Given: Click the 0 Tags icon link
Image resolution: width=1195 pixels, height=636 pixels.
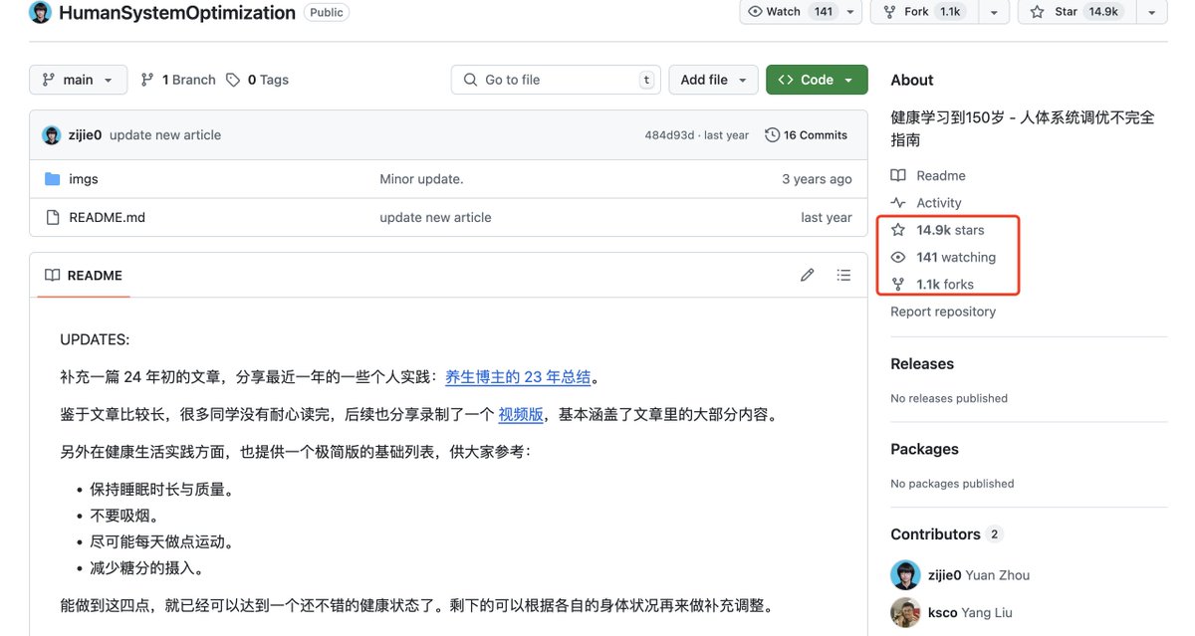Looking at the screenshot, I should tap(257, 80).
